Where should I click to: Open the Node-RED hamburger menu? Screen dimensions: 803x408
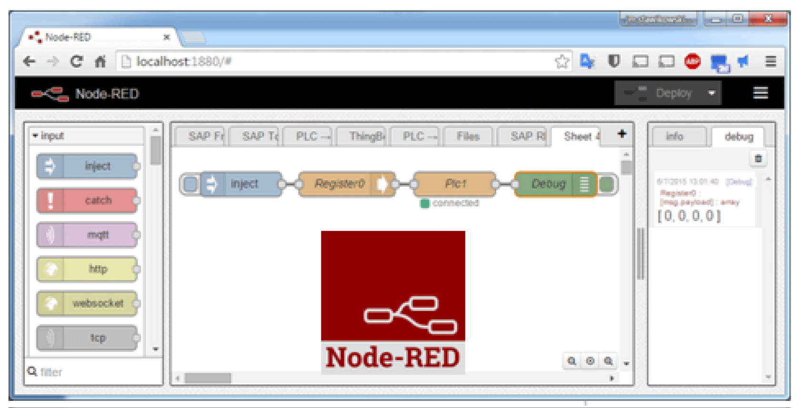point(760,93)
